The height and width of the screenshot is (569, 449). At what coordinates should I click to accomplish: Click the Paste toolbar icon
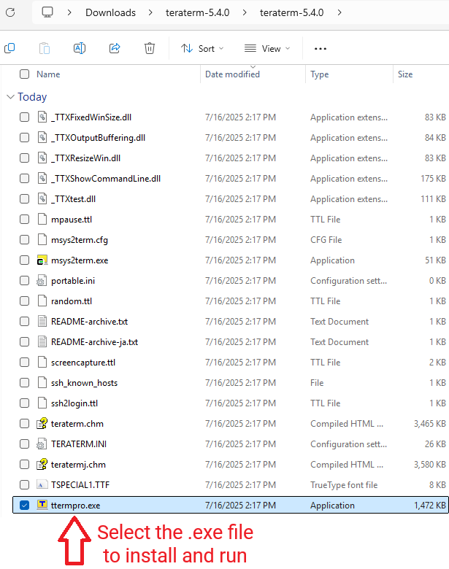(x=45, y=48)
